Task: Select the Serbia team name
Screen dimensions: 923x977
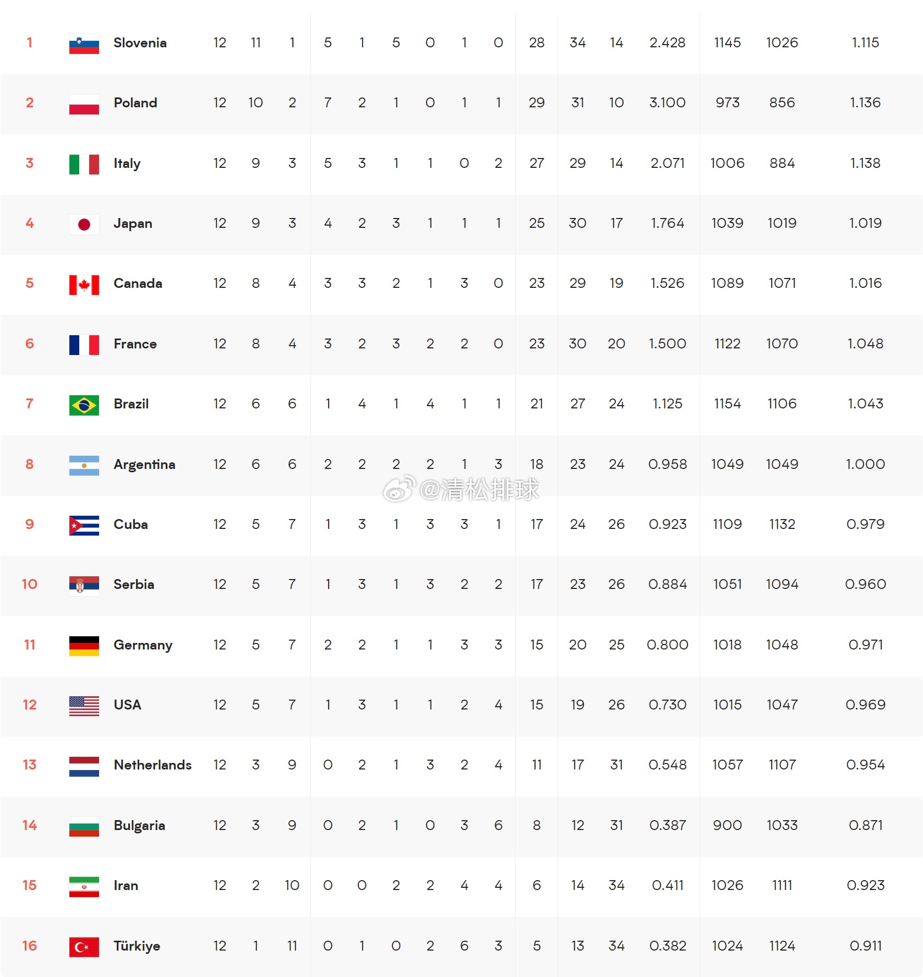Action: pos(134,585)
